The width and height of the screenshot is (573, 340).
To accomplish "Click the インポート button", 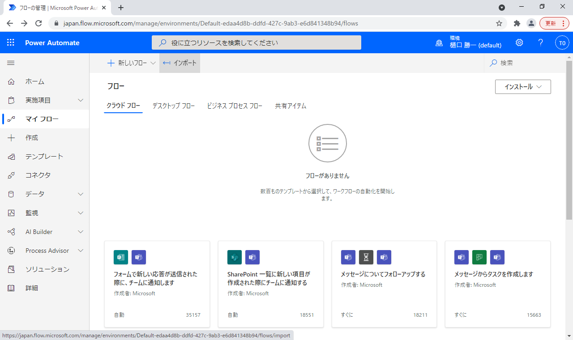I will click(x=180, y=63).
